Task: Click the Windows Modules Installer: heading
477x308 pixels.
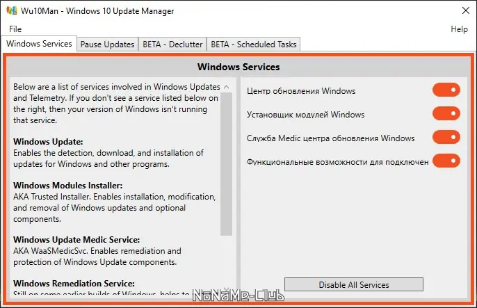Action: click(x=67, y=186)
